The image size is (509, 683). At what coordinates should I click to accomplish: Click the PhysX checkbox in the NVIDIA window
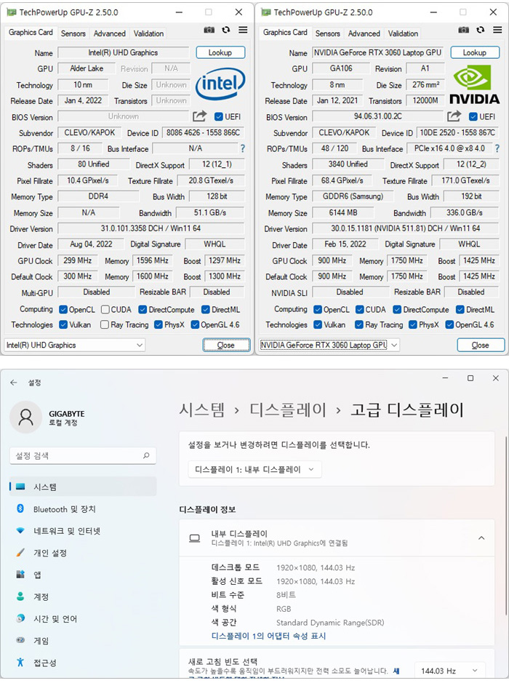coord(413,324)
